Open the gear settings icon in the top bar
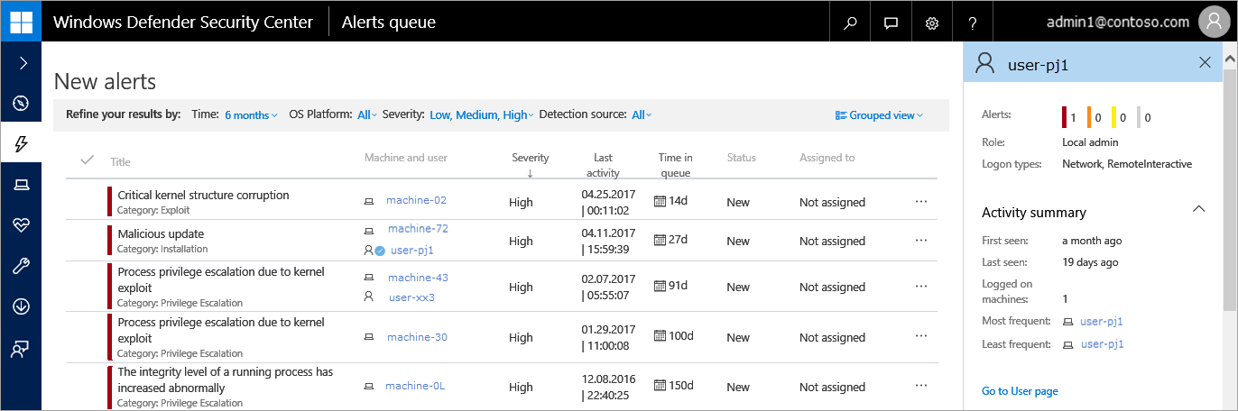The image size is (1238, 411). click(932, 23)
